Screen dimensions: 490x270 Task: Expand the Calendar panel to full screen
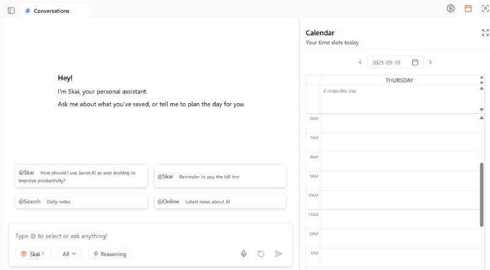point(485,33)
